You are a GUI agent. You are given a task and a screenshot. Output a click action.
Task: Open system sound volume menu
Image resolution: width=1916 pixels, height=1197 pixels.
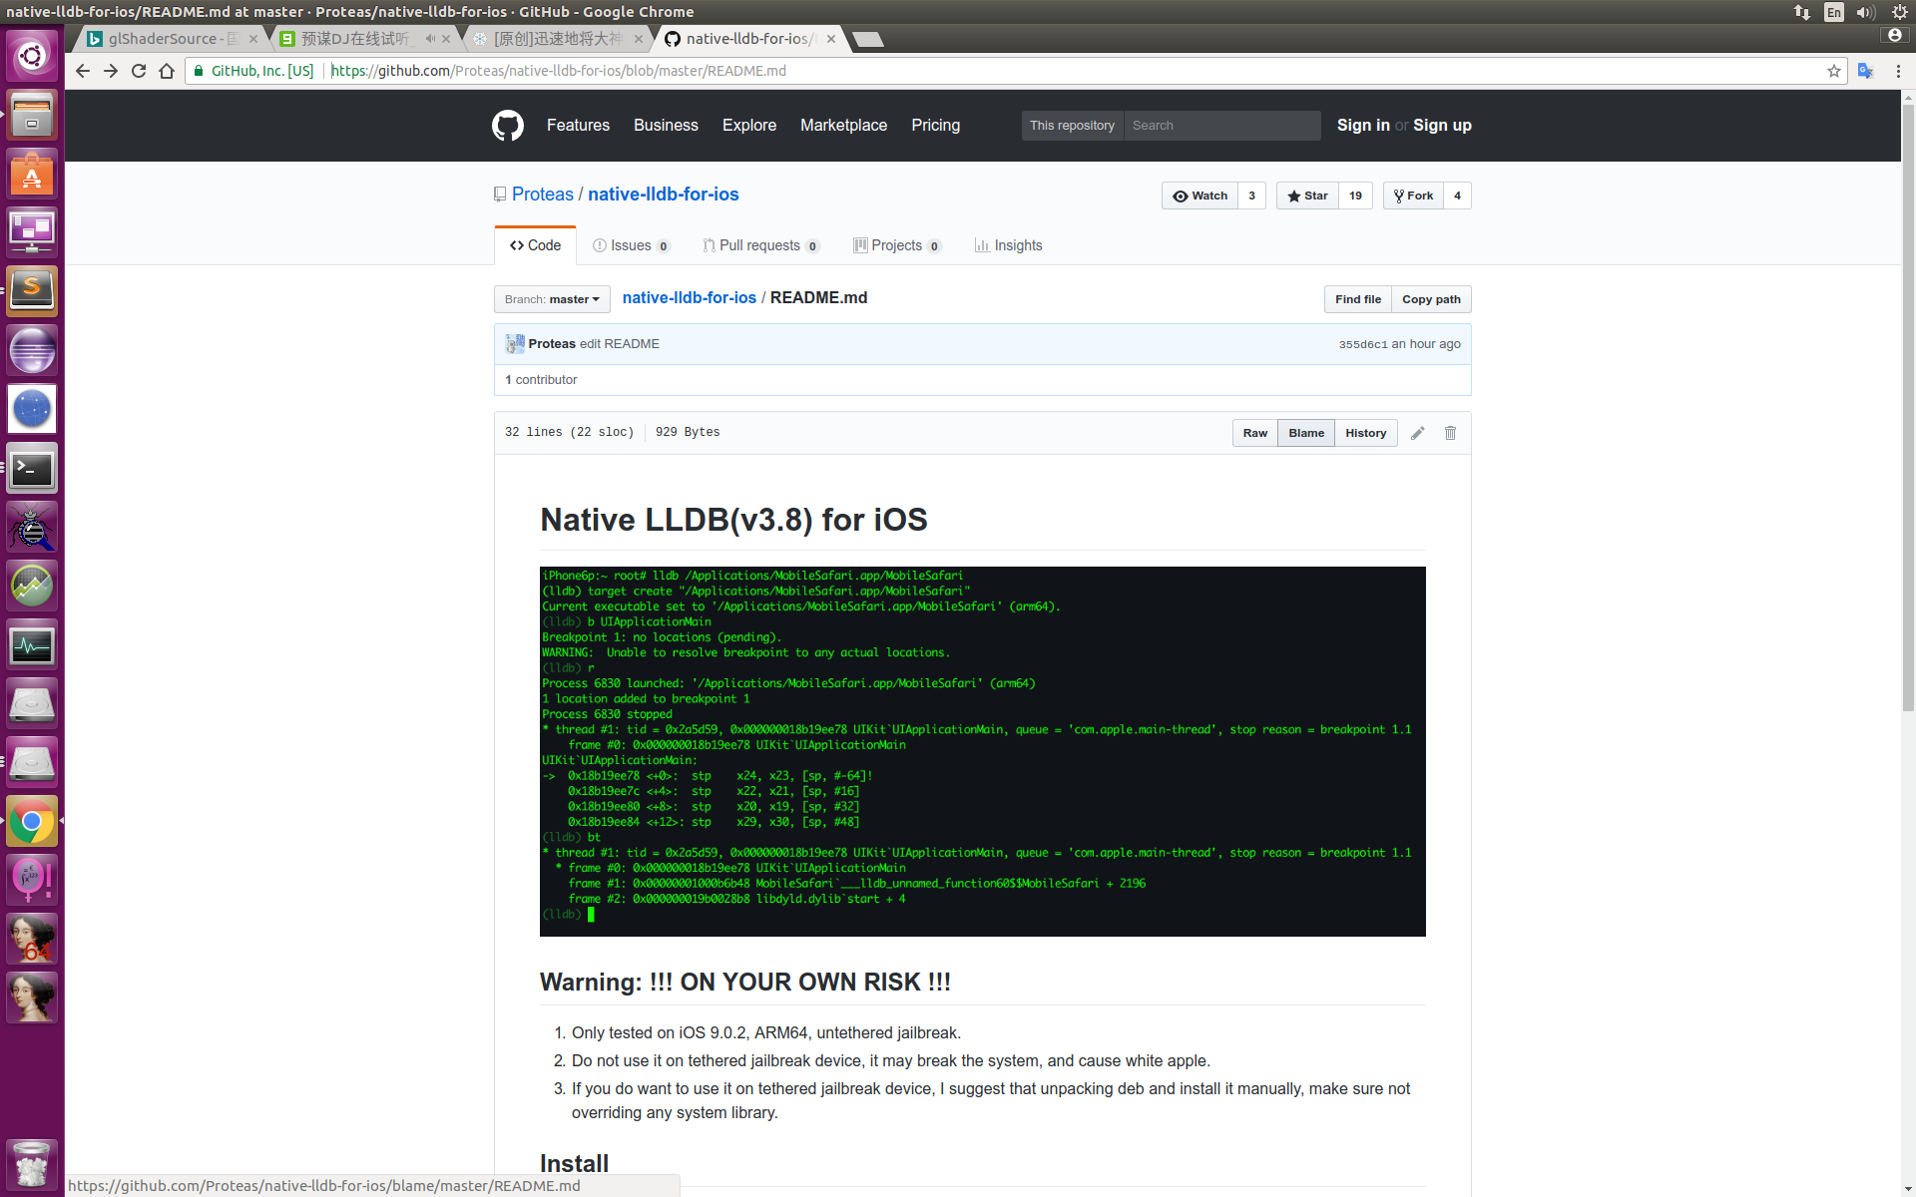1864,12
